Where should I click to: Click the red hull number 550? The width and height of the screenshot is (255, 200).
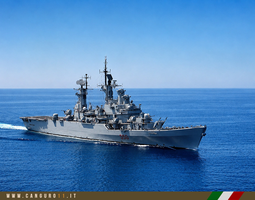coord(124,137)
